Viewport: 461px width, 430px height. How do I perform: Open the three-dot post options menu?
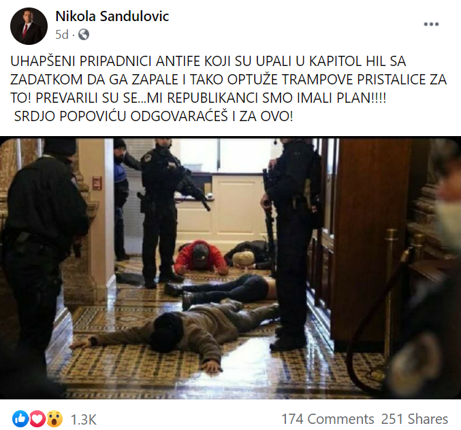coord(431,24)
